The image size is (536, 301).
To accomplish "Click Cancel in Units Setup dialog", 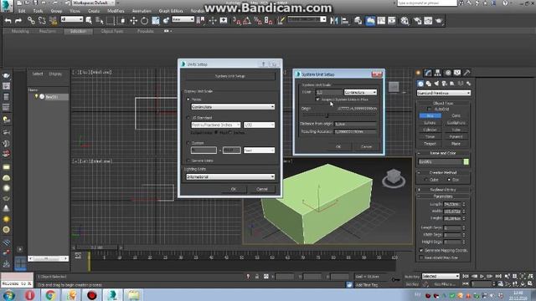I will tap(262, 189).
